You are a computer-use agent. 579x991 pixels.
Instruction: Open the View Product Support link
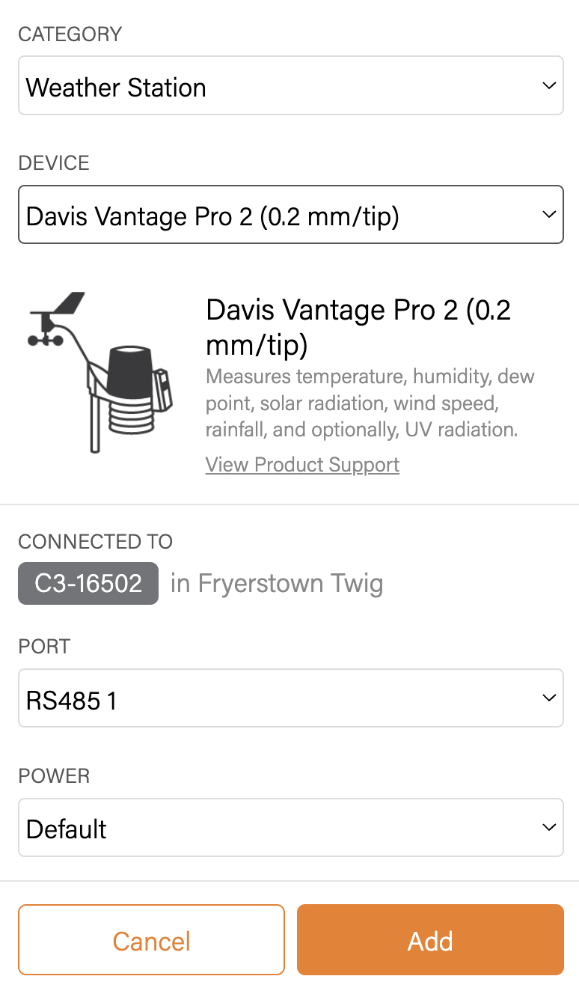coord(302,465)
